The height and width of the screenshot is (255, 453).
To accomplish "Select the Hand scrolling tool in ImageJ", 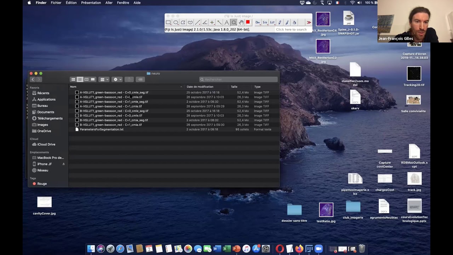I will click(x=241, y=22).
